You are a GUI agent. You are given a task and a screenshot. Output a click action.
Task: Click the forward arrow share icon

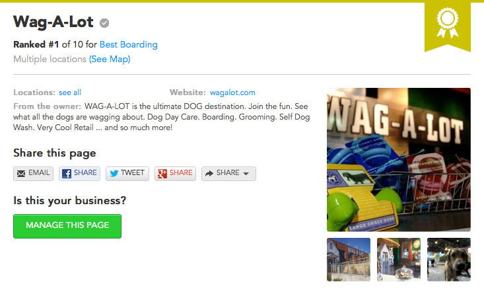(209, 174)
